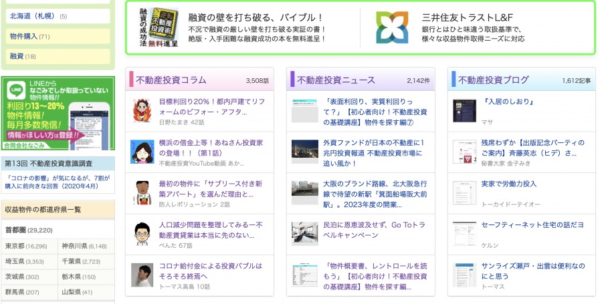Select 埼玉県 prefecture listing
The height and width of the screenshot is (304, 602).
tap(15, 261)
